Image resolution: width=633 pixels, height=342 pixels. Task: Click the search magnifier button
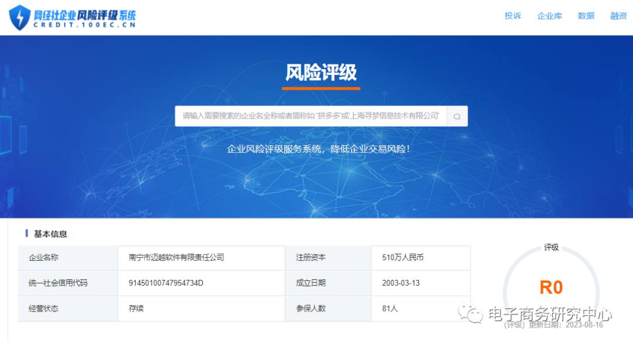(x=457, y=116)
